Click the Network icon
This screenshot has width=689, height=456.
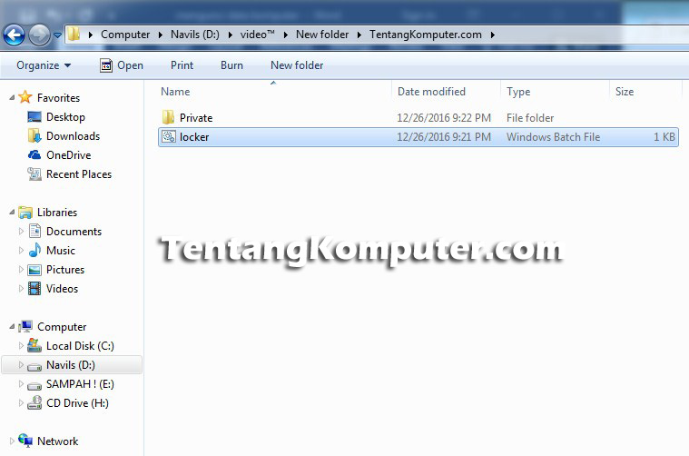25,441
